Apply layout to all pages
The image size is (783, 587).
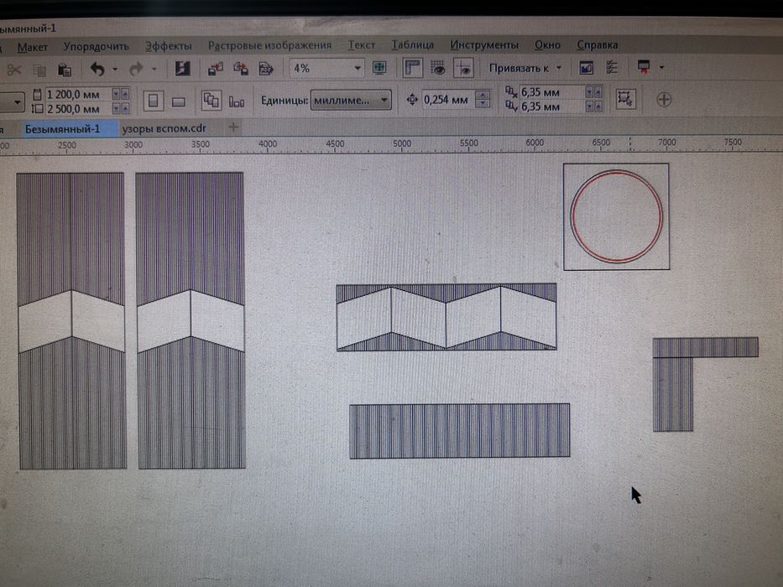pyautogui.click(x=211, y=101)
